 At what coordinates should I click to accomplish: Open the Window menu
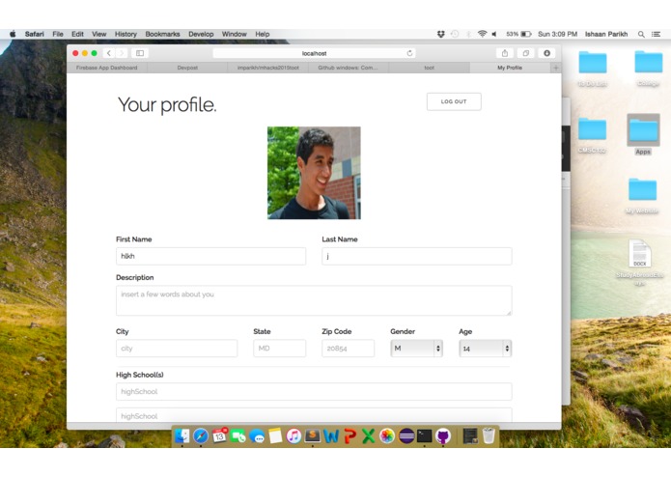[234, 34]
